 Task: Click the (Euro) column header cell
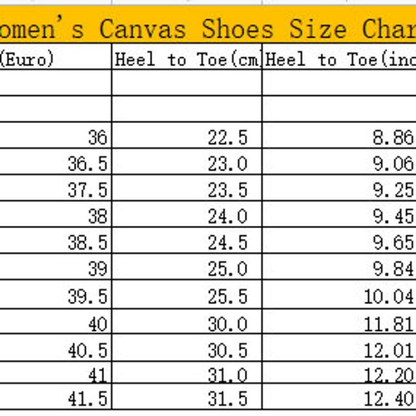click(55, 59)
